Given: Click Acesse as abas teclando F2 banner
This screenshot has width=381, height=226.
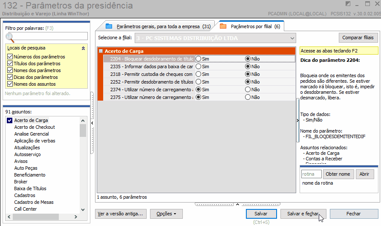Looking at the screenshot, I should point(339,51).
